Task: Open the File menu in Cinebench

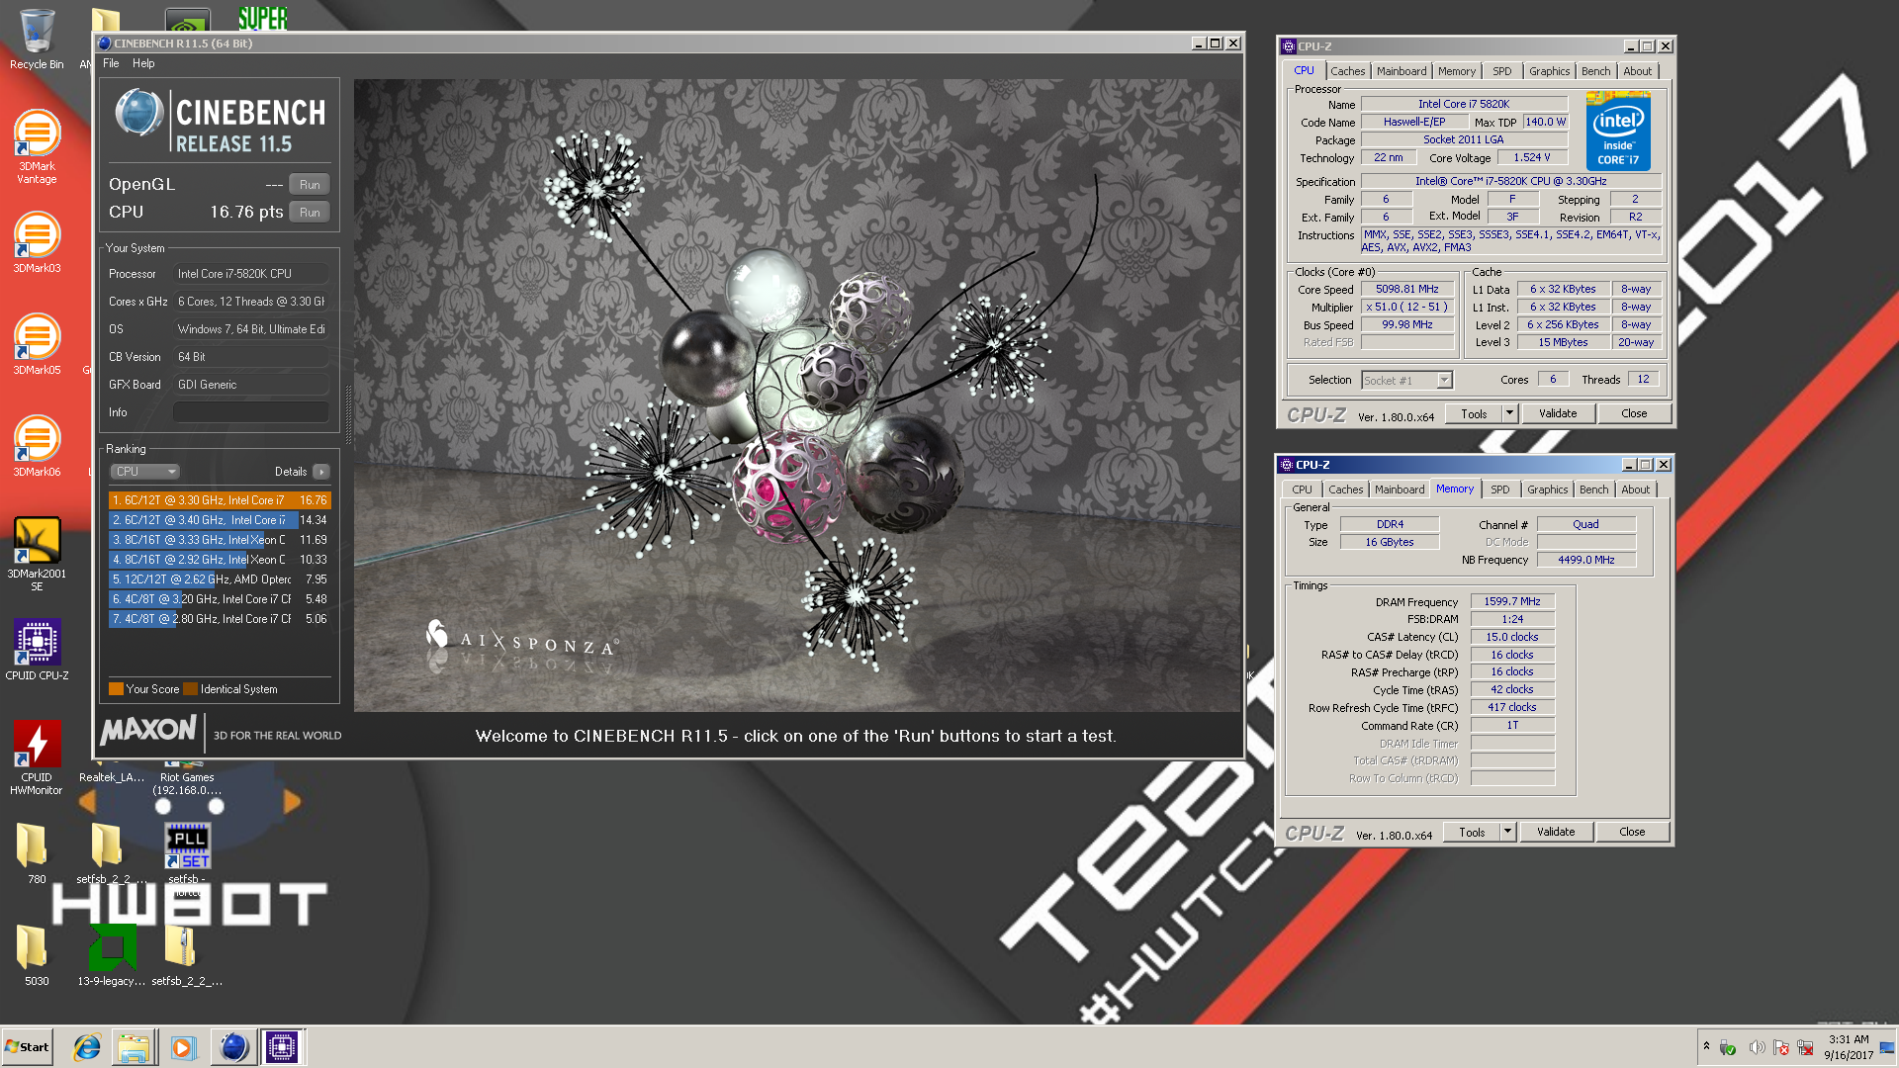Action: tap(111, 63)
